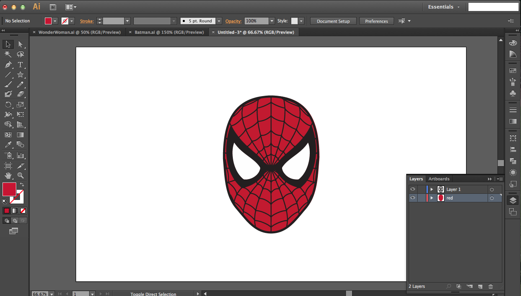This screenshot has height=296, width=521.
Task: Select the Line Segment tool
Action: [8, 75]
